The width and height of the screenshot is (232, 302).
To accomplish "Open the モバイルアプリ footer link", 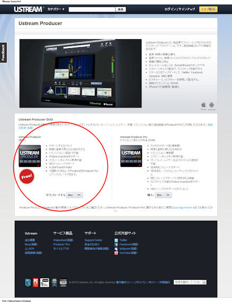I will tap(61, 248).
